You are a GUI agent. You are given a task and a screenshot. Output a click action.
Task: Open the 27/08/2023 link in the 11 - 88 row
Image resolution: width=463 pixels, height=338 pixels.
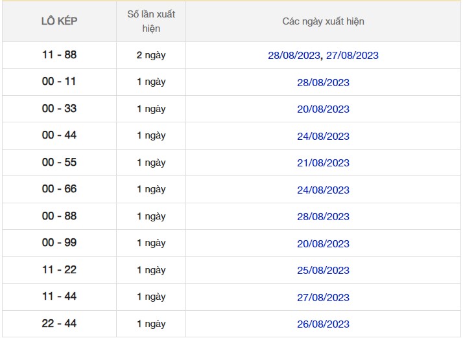click(352, 56)
